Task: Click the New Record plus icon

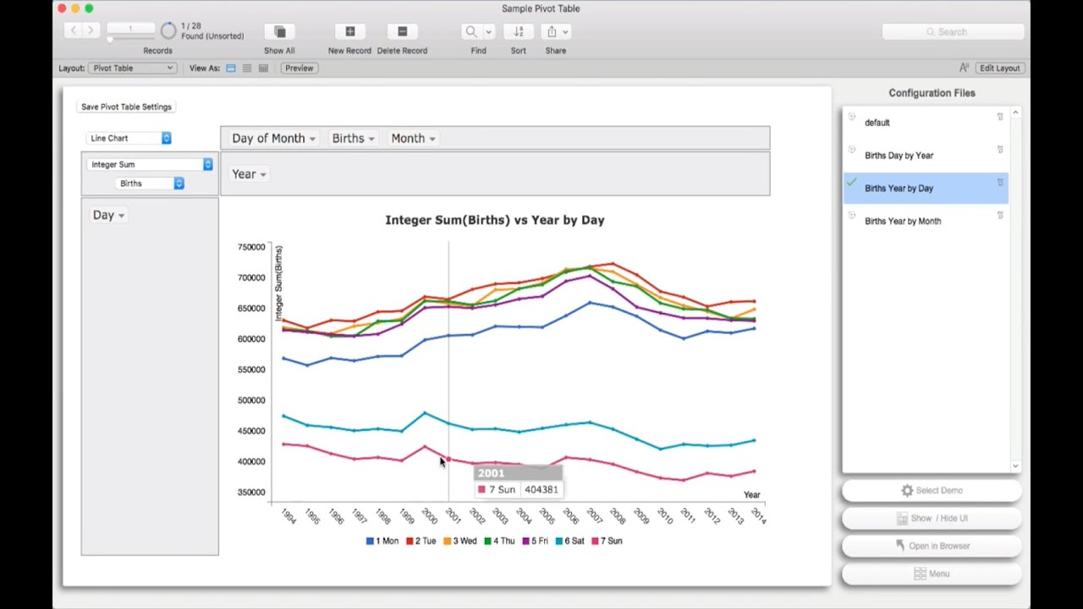Action: (349, 31)
